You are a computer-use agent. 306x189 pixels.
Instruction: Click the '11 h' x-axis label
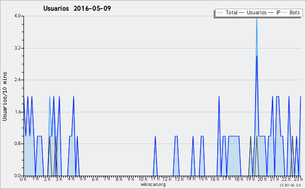click(155, 179)
